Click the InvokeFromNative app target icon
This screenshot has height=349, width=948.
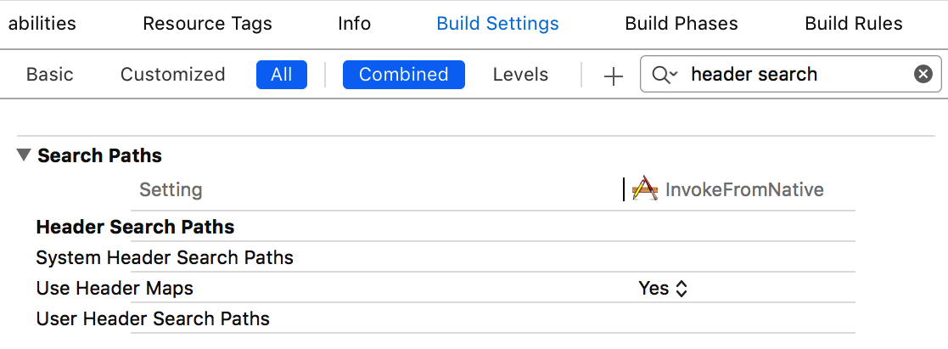[645, 189]
